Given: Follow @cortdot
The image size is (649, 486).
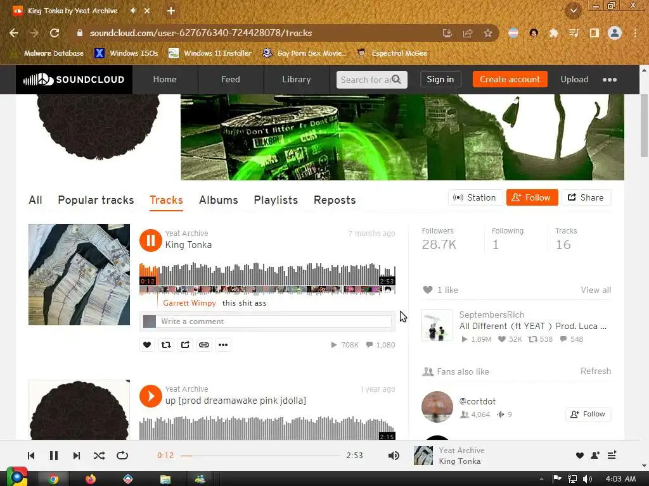Looking at the screenshot, I should tap(588, 414).
